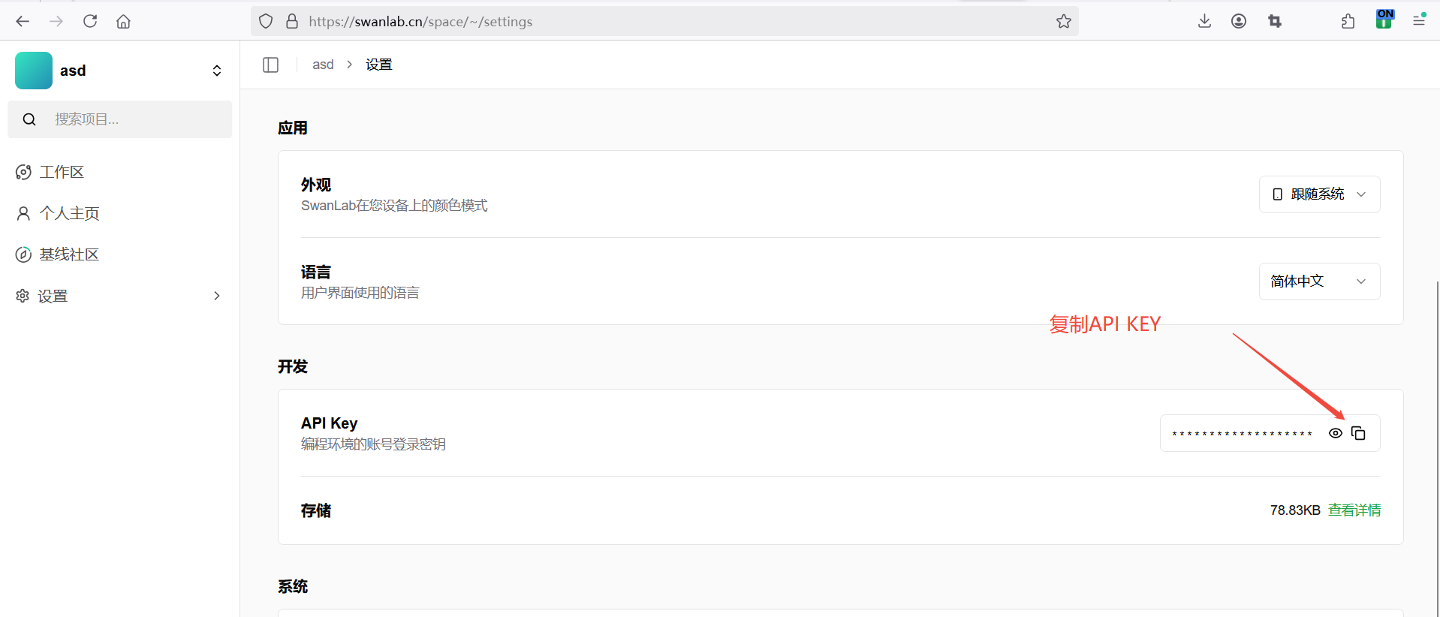Click the browser reload button

point(90,21)
